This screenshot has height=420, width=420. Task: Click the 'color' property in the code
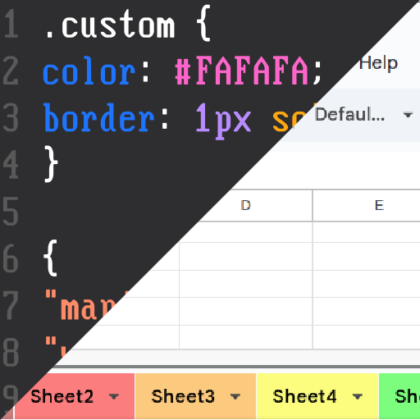[x=89, y=71]
